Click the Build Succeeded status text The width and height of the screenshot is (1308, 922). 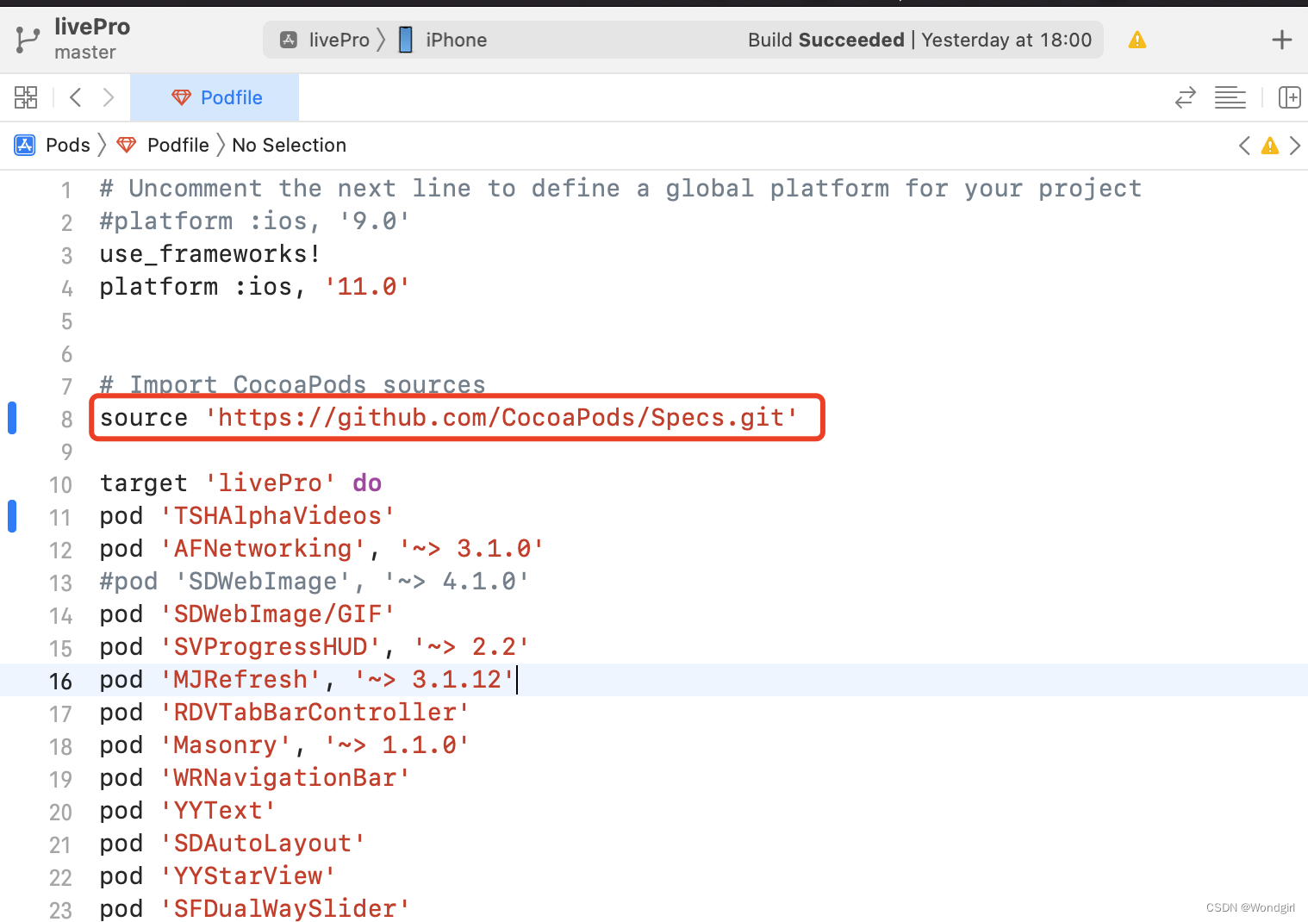919,40
